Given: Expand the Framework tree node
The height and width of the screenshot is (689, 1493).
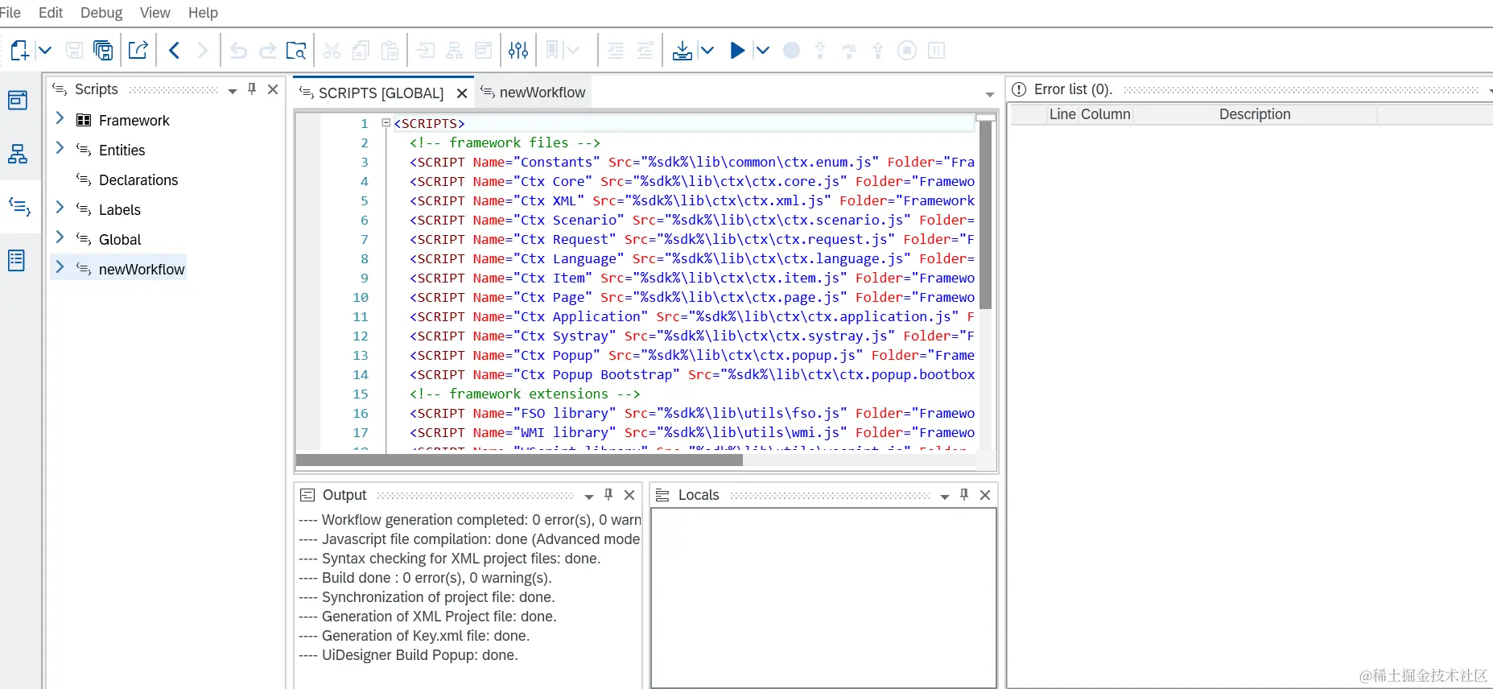Looking at the screenshot, I should (x=60, y=118).
